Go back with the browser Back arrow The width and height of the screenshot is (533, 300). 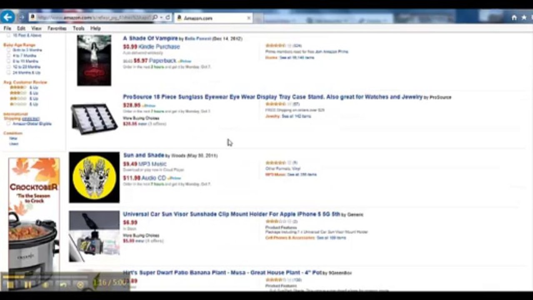pos(8,17)
